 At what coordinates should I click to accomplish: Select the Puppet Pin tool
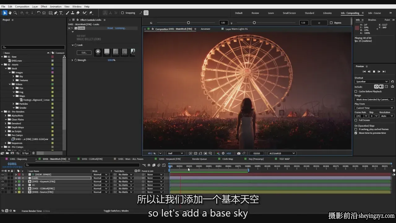(x=91, y=13)
